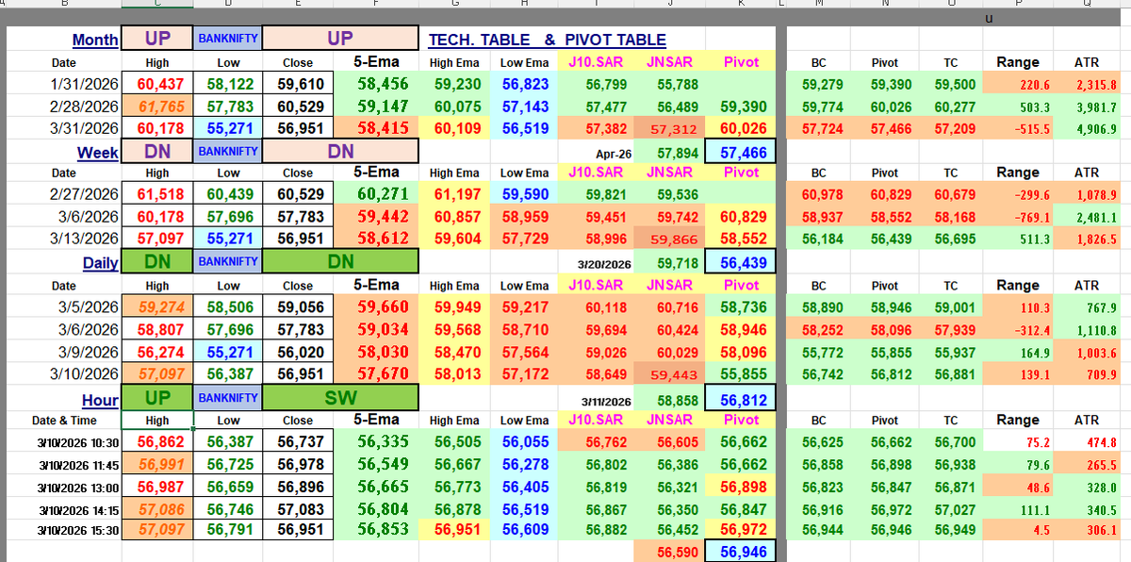1131x562 pixels.
Task: Select the ATR value 1,078.9
Action: tap(1087, 194)
